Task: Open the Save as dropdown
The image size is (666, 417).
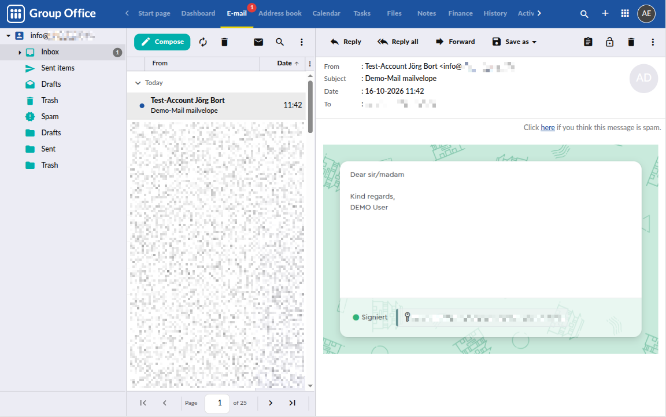Action: (x=515, y=42)
